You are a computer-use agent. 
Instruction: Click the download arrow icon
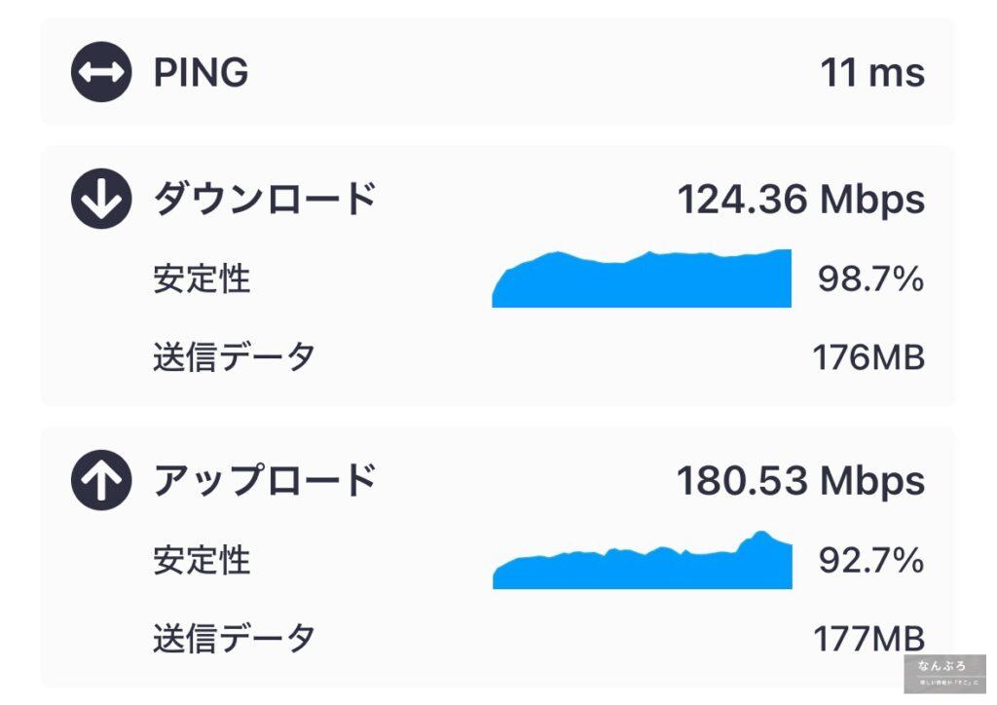click(x=101, y=199)
